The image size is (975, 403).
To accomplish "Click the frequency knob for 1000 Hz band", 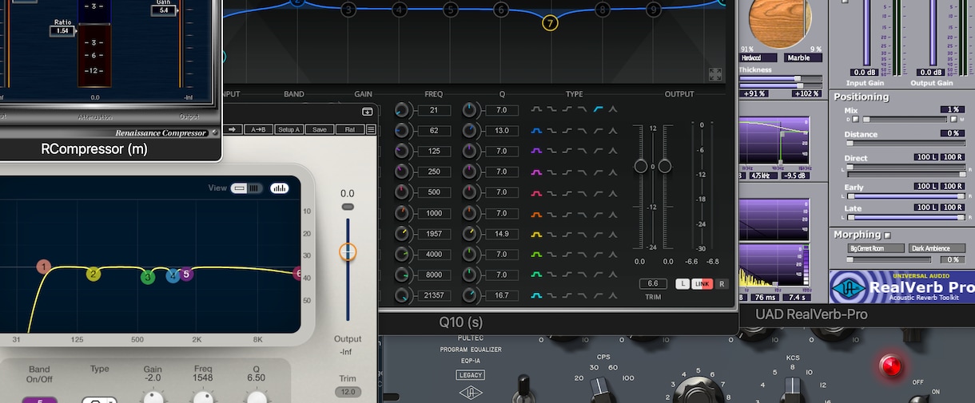I will (402, 213).
